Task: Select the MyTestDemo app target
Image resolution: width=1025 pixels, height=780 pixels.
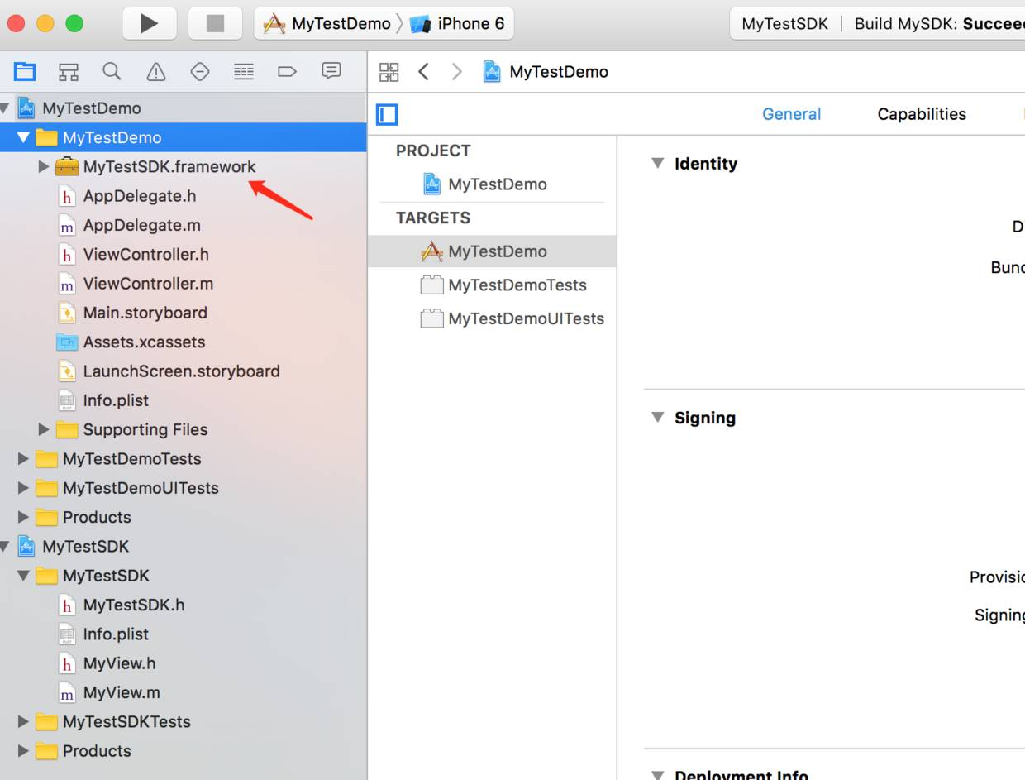Action: click(x=492, y=251)
